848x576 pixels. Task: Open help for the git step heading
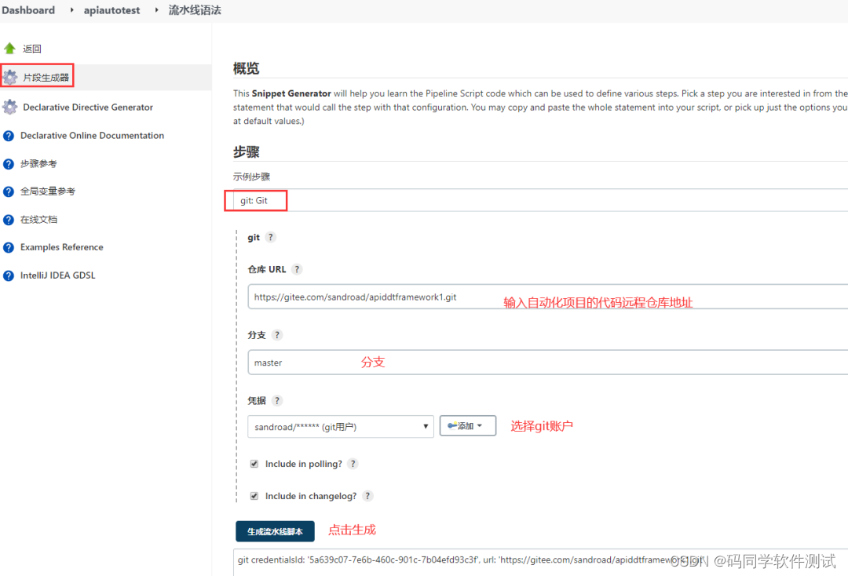tap(270, 237)
